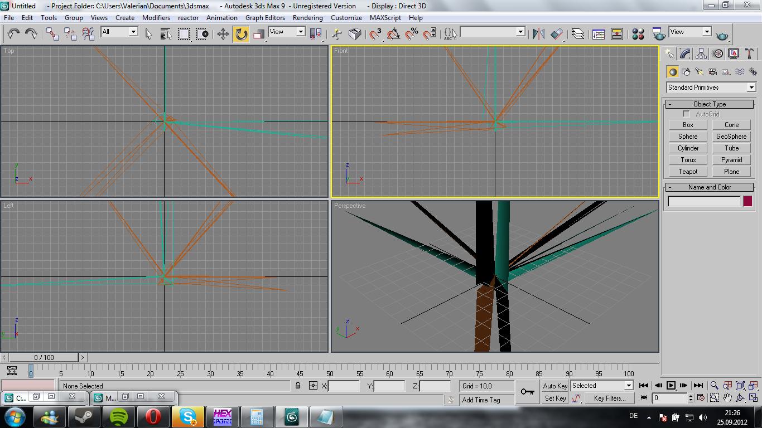Viewport: 762px width, 428px height.
Task: Select the Lights category icon
Action: pos(700,72)
